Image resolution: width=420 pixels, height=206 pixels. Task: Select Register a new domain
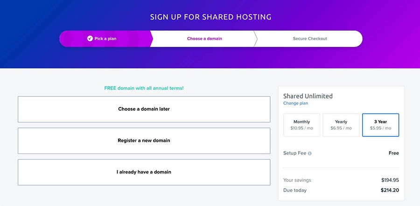tap(144, 140)
